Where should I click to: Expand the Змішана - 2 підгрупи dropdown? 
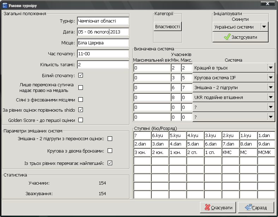pyautogui.click(x=271, y=87)
